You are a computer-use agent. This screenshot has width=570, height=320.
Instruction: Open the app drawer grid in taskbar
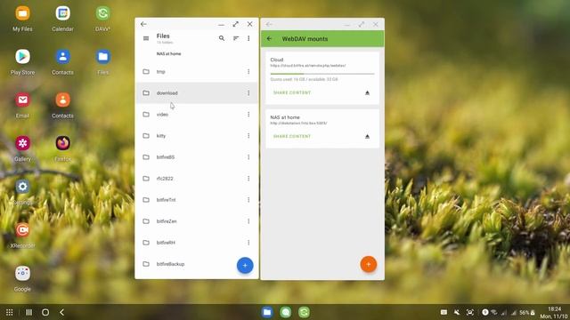(x=10, y=312)
